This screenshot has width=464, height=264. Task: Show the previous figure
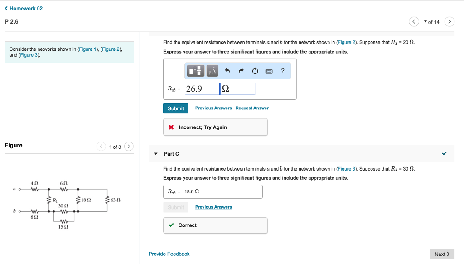pyautogui.click(x=101, y=147)
